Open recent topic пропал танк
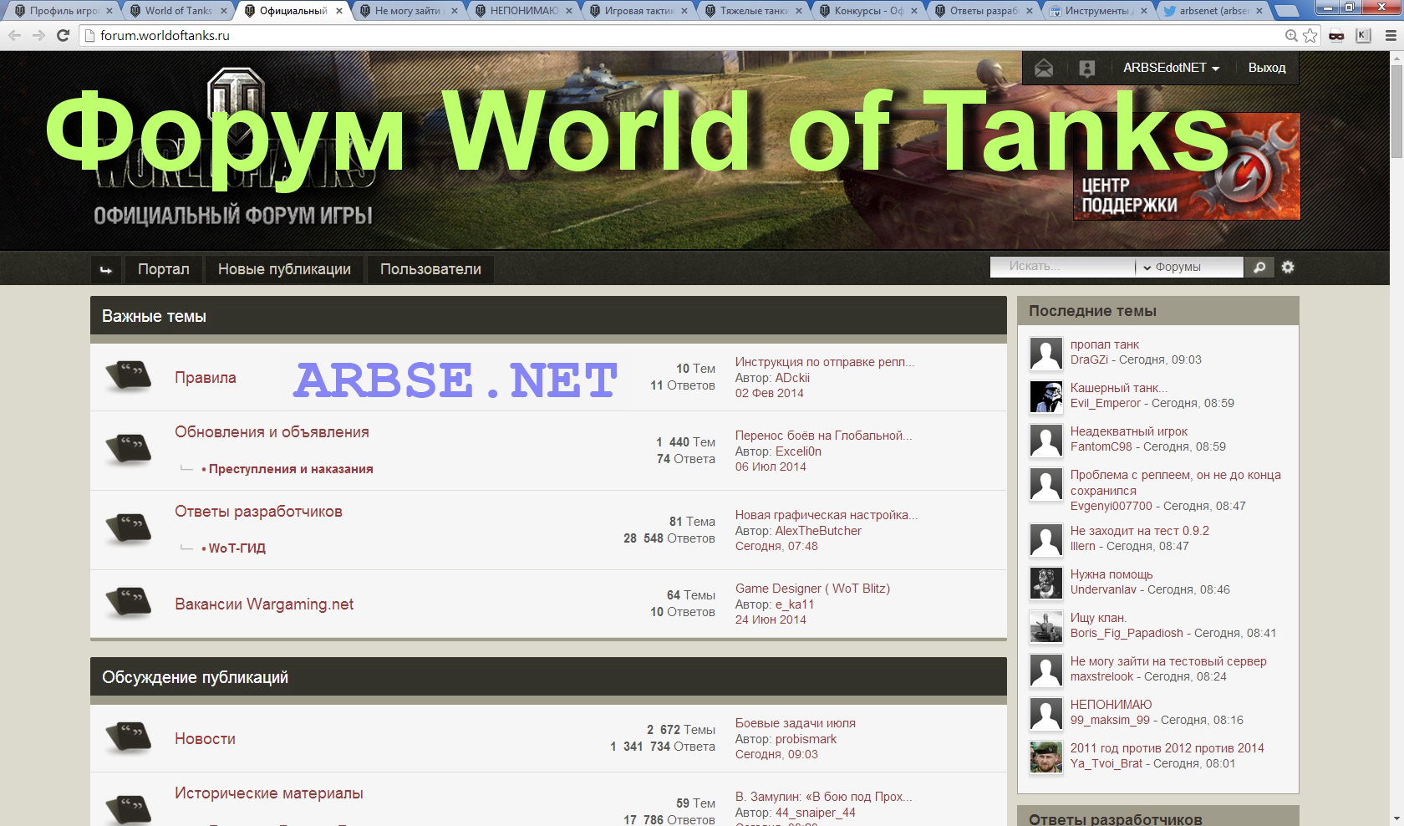The width and height of the screenshot is (1404, 826). click(1105, 344)
